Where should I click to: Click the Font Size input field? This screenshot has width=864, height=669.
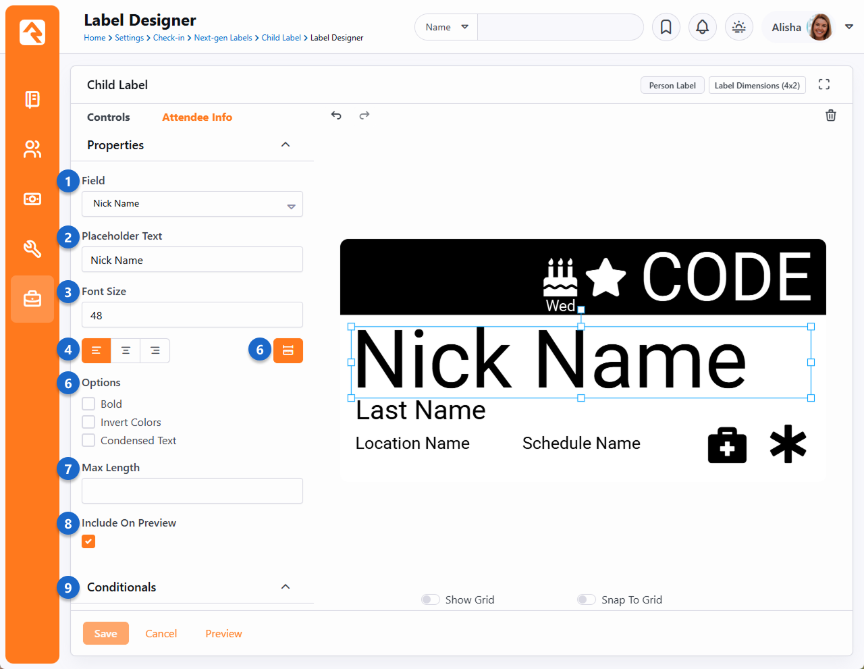tap(192, 315)
